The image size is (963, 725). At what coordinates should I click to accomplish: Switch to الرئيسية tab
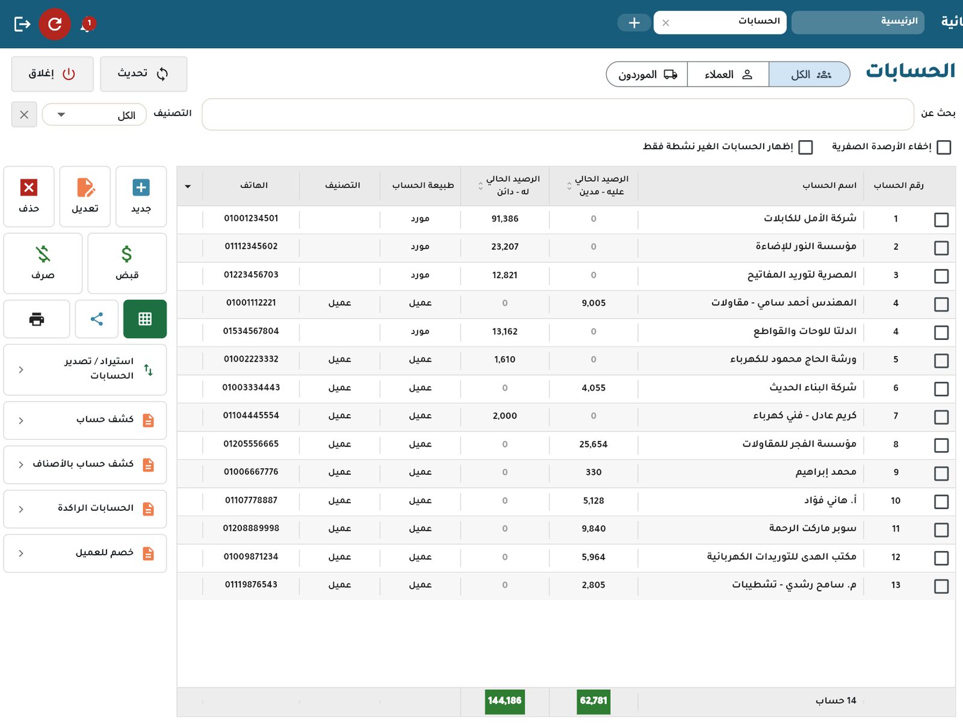pyautogui.click(x=858, y=22)
